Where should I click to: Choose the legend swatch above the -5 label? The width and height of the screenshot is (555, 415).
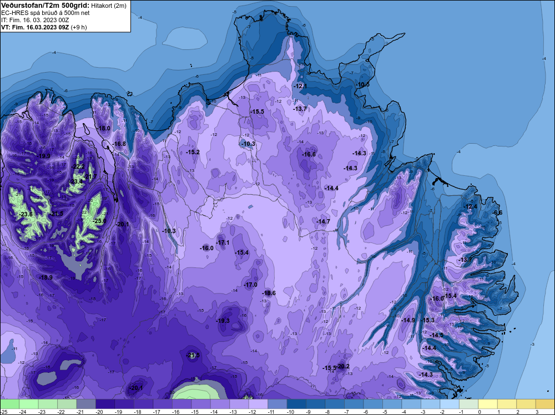coord(392,404)
